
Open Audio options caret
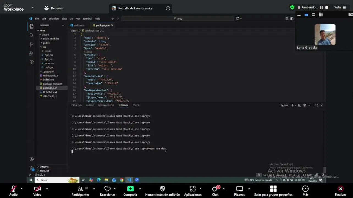click(x=22, y=189)
